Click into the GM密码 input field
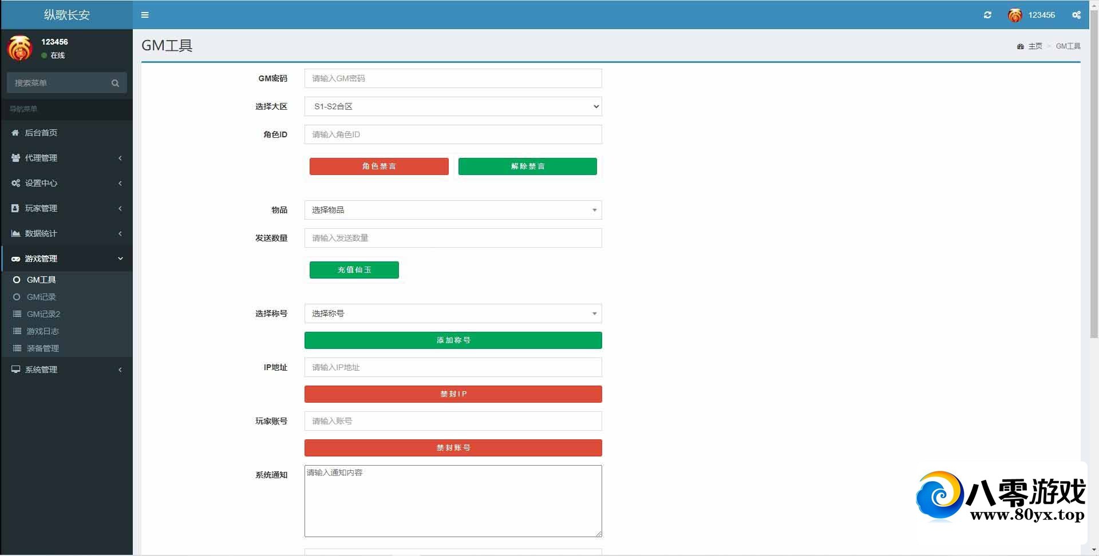This screenshot has width=1099, height=556. (x=453, y=78)
